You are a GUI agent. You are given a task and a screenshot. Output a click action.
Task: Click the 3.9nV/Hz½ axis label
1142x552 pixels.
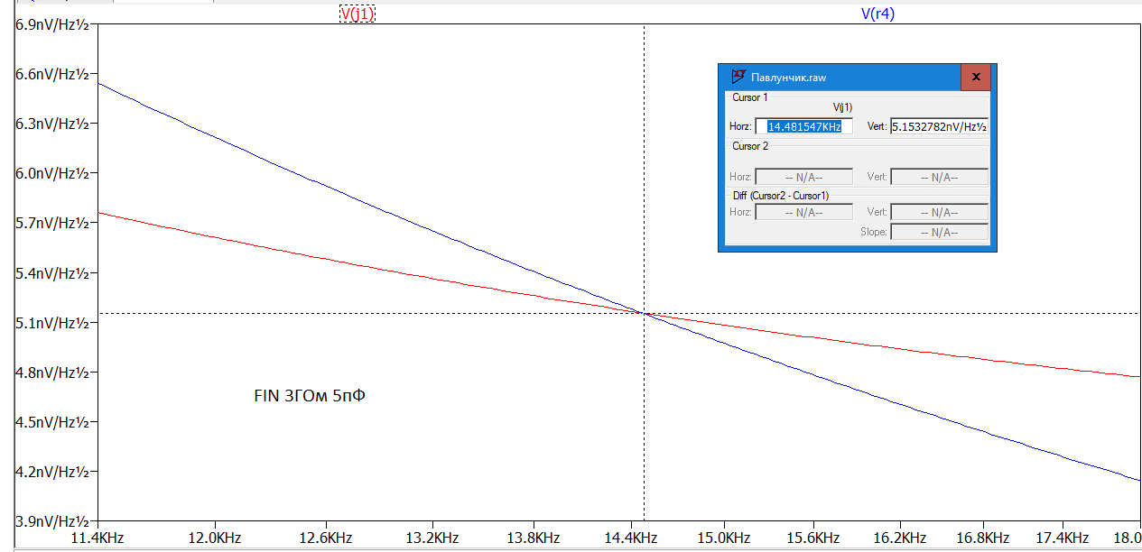(52, 521)
